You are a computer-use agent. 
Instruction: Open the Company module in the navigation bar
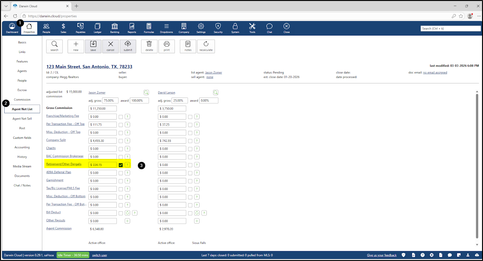184,28
